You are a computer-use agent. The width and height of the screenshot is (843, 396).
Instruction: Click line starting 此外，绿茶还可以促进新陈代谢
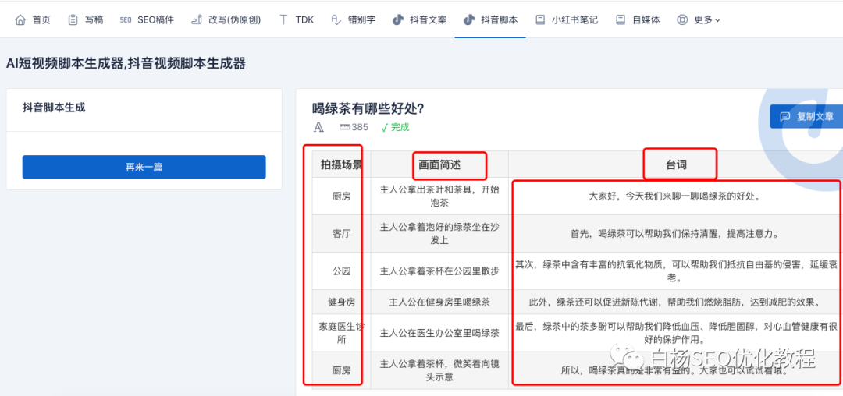(675, 302)
